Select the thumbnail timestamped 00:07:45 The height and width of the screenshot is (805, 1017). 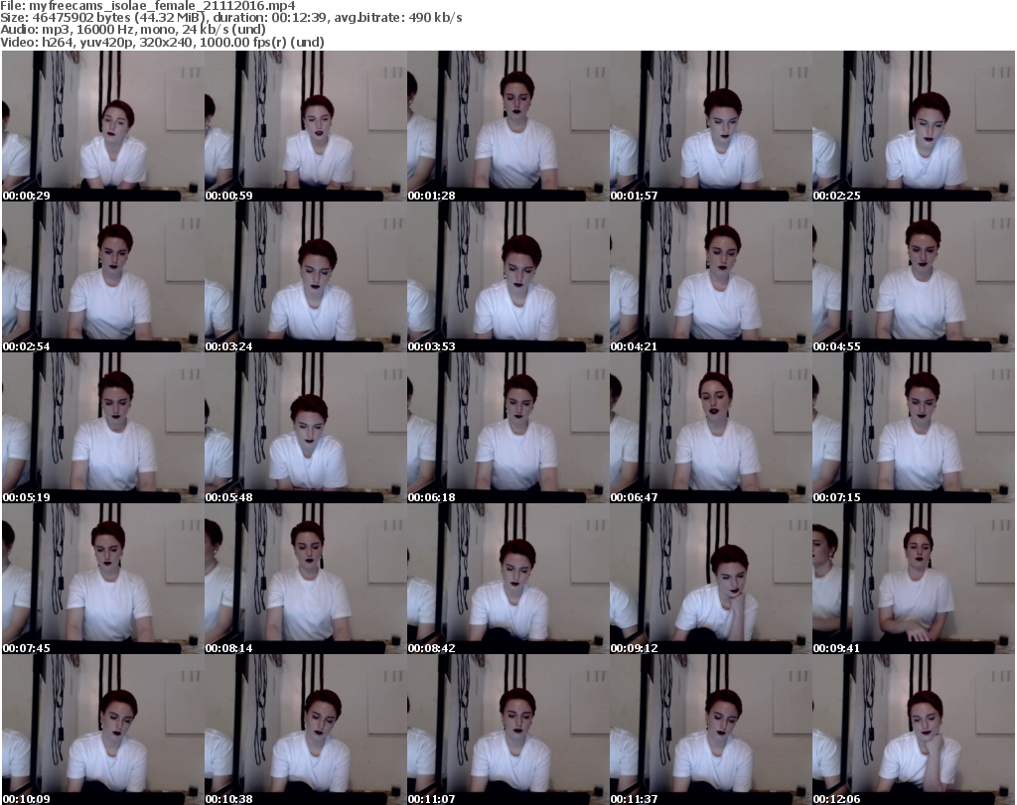tap(103, 579)
